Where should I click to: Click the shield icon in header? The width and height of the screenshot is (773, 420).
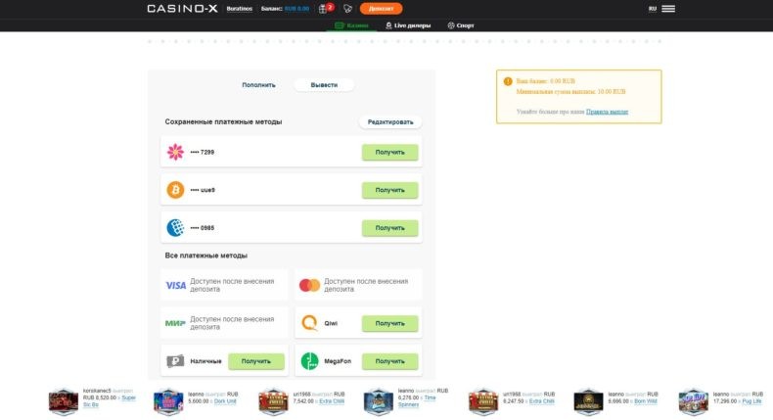(x=346, y=9)
